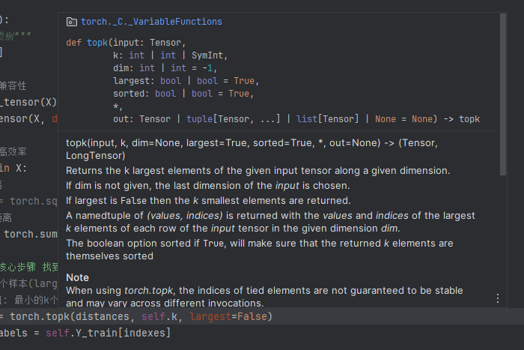Screen dimensions: 524x350
Task: Click 'A namedtuple of (values, indices)' sentence
Action: click(x=270, y=222)
